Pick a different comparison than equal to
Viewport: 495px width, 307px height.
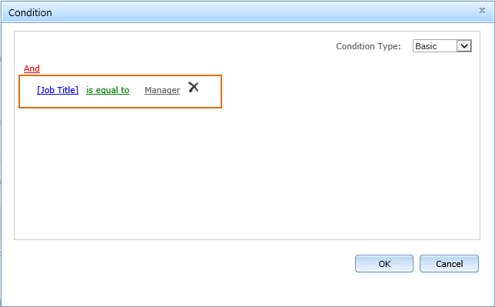pos(108,90)
